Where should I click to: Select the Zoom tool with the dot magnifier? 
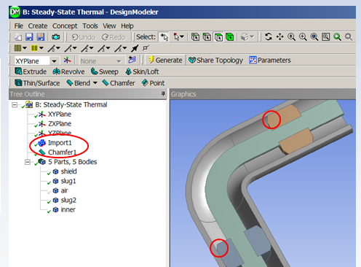click(291, 37)
